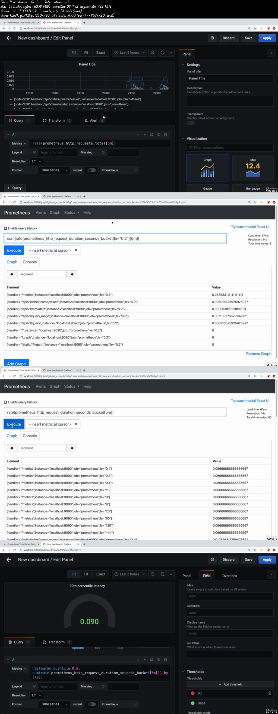Click the Panel title input field

point(230,78)
